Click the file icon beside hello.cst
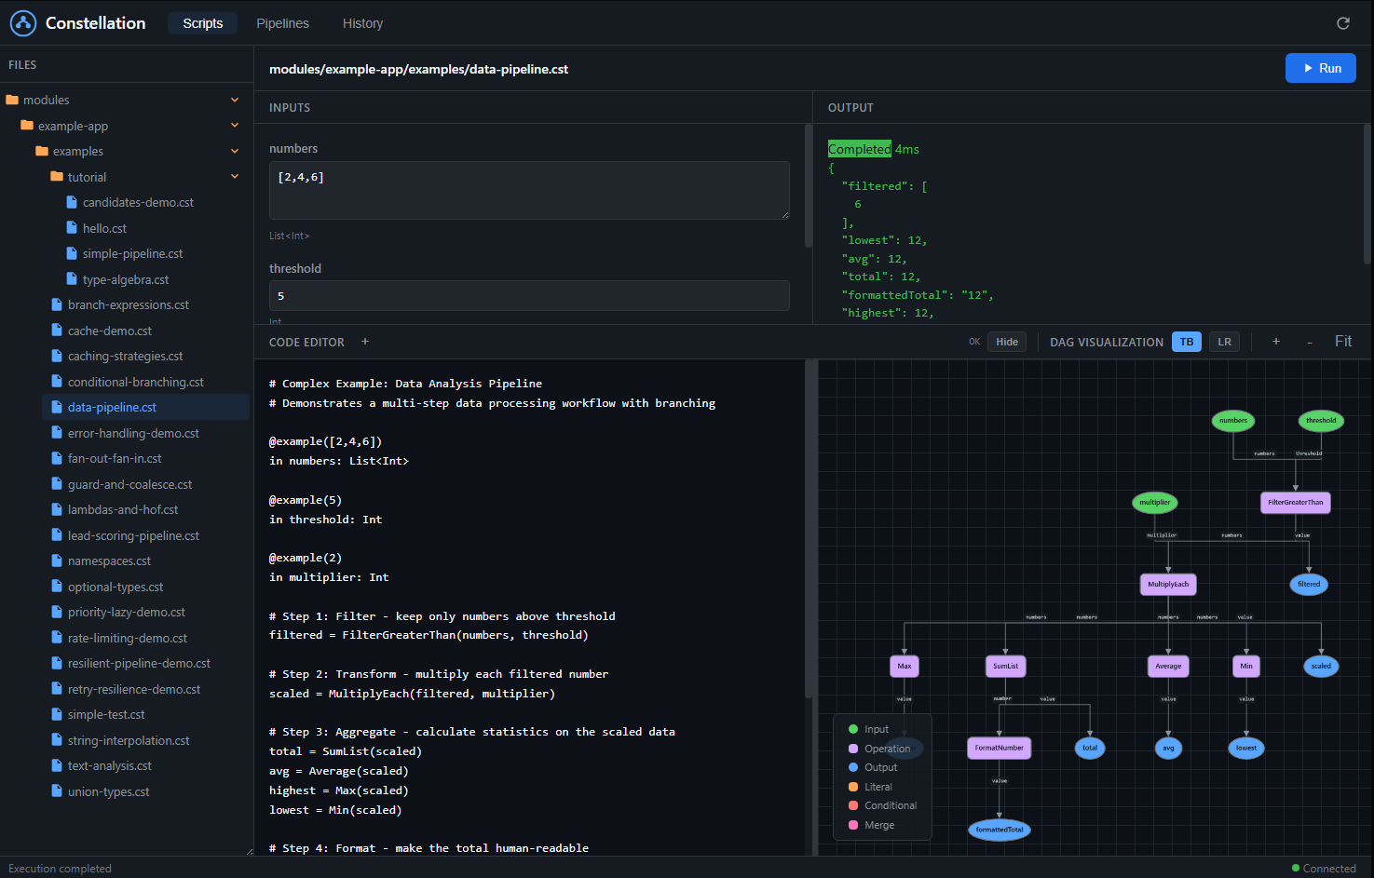 (71, 227)
